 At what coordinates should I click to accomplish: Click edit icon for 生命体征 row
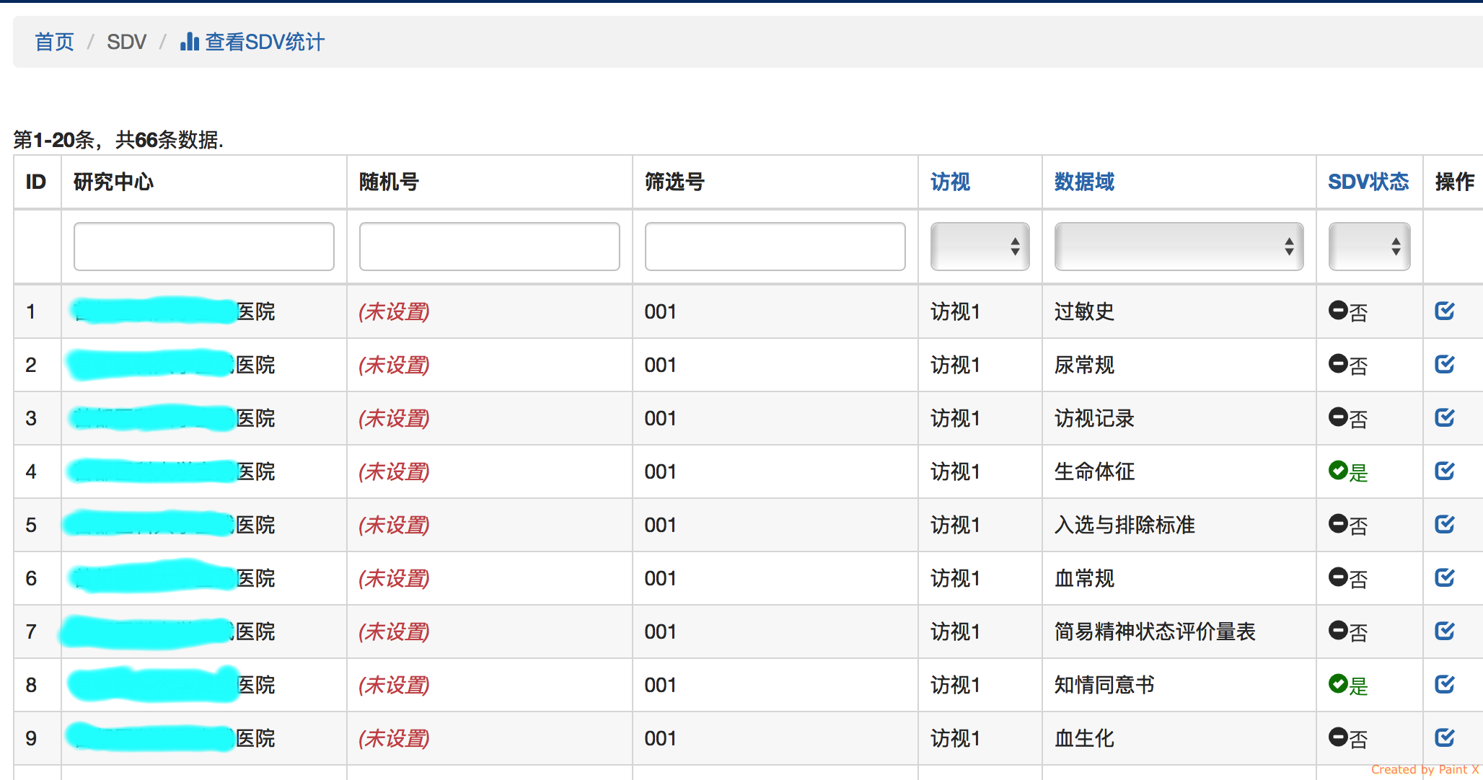(1444, 471)
